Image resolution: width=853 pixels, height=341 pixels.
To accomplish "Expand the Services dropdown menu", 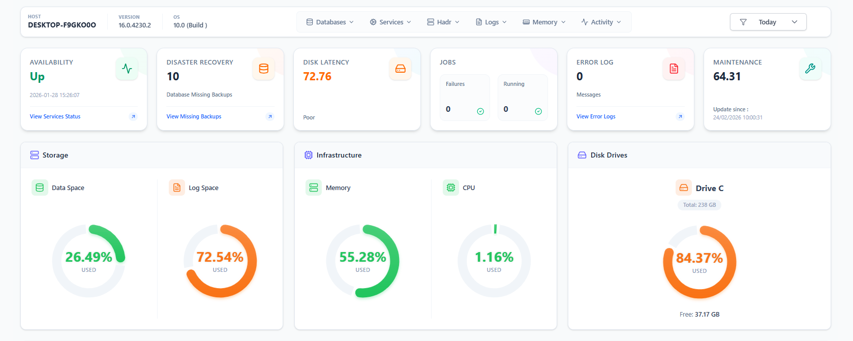I will [x=390, y=22].
